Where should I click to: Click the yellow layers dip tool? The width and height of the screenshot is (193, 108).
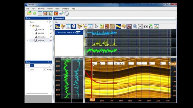point(80,26)
